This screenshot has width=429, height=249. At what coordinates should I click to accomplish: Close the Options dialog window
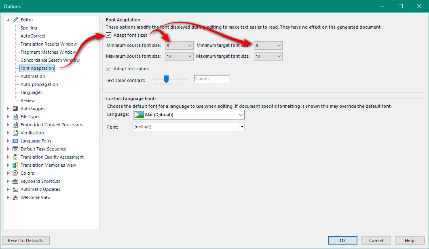tap(419, 6)
